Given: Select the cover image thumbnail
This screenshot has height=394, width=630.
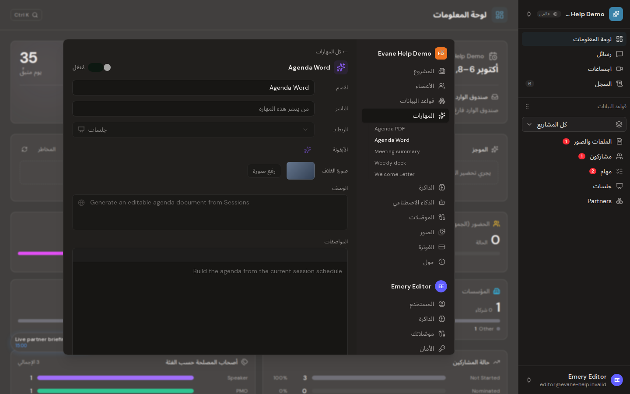Looking at the screenshot, I should (x=301, y=171).
